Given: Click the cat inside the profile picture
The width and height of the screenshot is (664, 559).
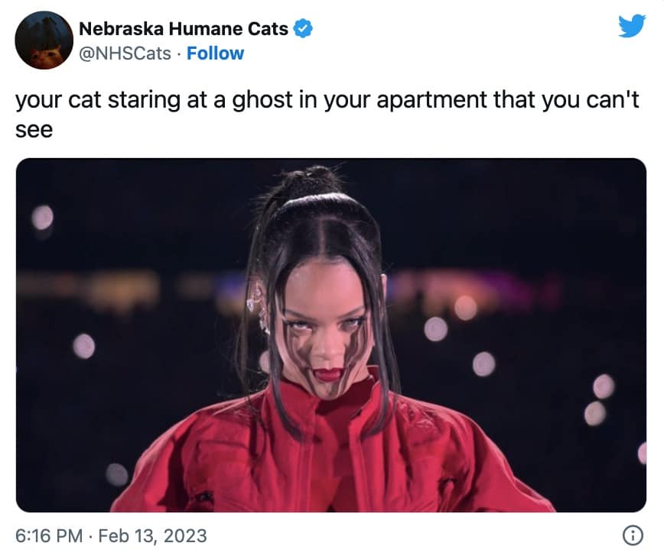Looking at the screenshot, I should click(46, 57).
